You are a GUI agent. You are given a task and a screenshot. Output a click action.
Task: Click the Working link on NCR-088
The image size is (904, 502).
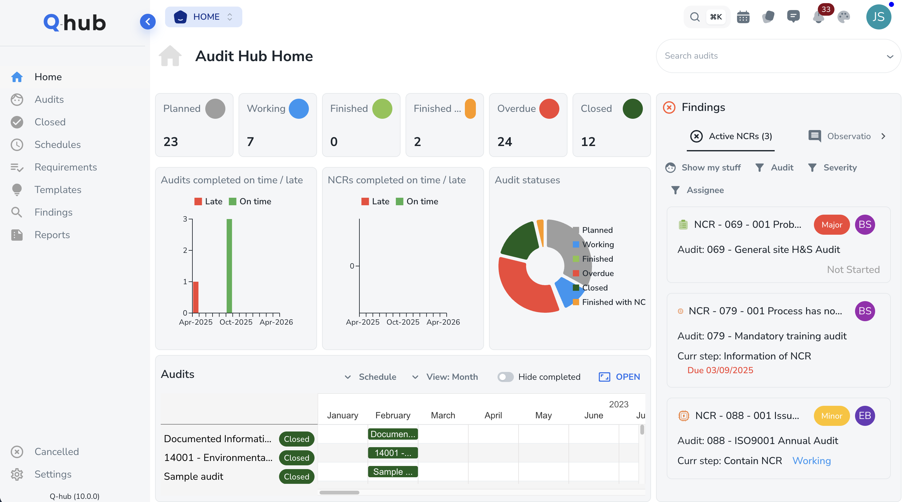[811, 461]
